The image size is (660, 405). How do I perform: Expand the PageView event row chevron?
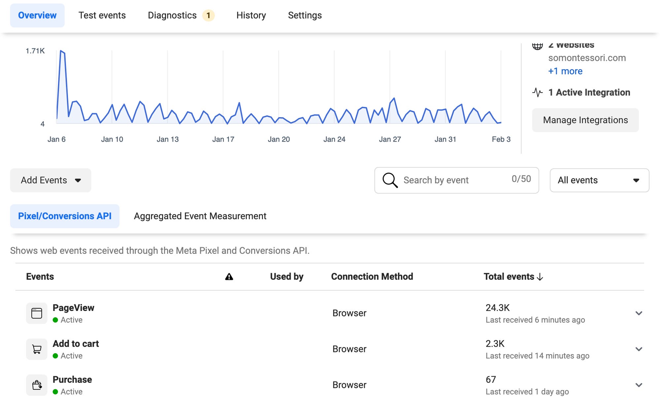pyautogui.click(x=639, y=313)
